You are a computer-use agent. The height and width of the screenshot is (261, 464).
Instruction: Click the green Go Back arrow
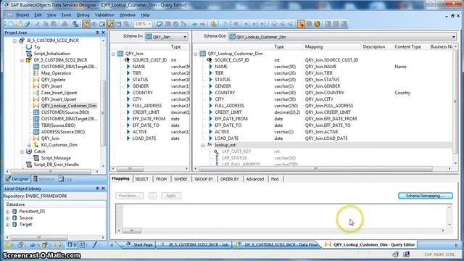click(x=195, y=24)
